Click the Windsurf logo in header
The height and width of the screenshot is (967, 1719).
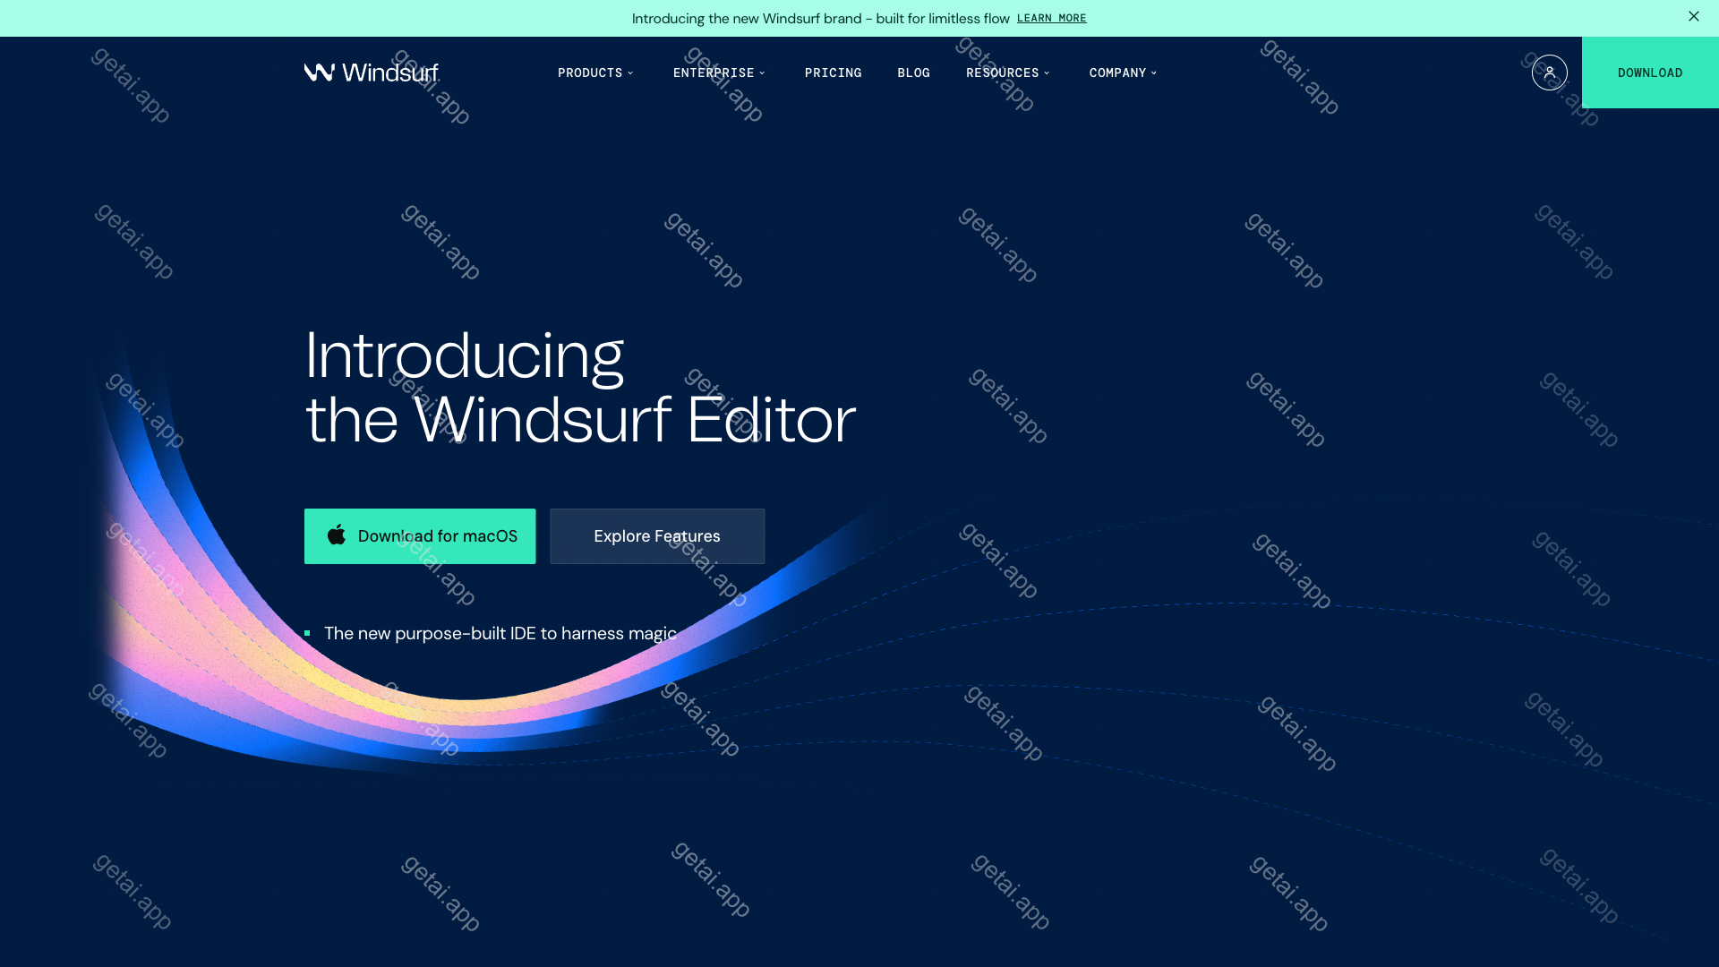coord(371,73)
